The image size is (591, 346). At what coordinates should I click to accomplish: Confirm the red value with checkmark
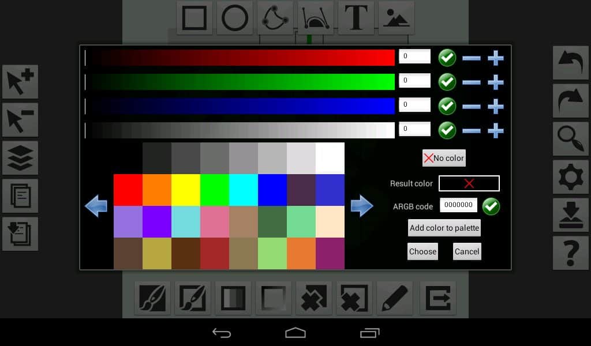pyautogui.click(x=447, y=58)
